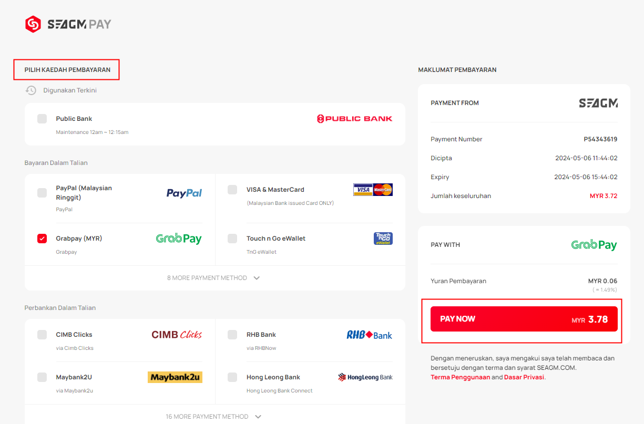The width and height of the screenshot is (644, 424).
Task: Click the Hong Leong Bank logo
Action: [365, 377]
